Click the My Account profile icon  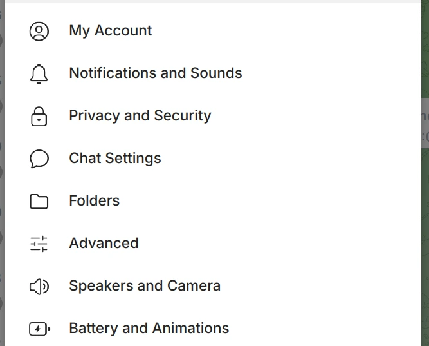[x=39, y=32]
